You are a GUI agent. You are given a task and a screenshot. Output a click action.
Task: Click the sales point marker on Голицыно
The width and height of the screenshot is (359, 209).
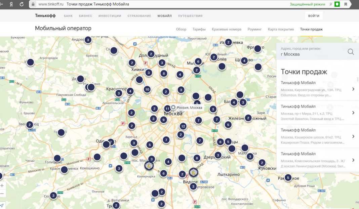(x=57, y=158)
